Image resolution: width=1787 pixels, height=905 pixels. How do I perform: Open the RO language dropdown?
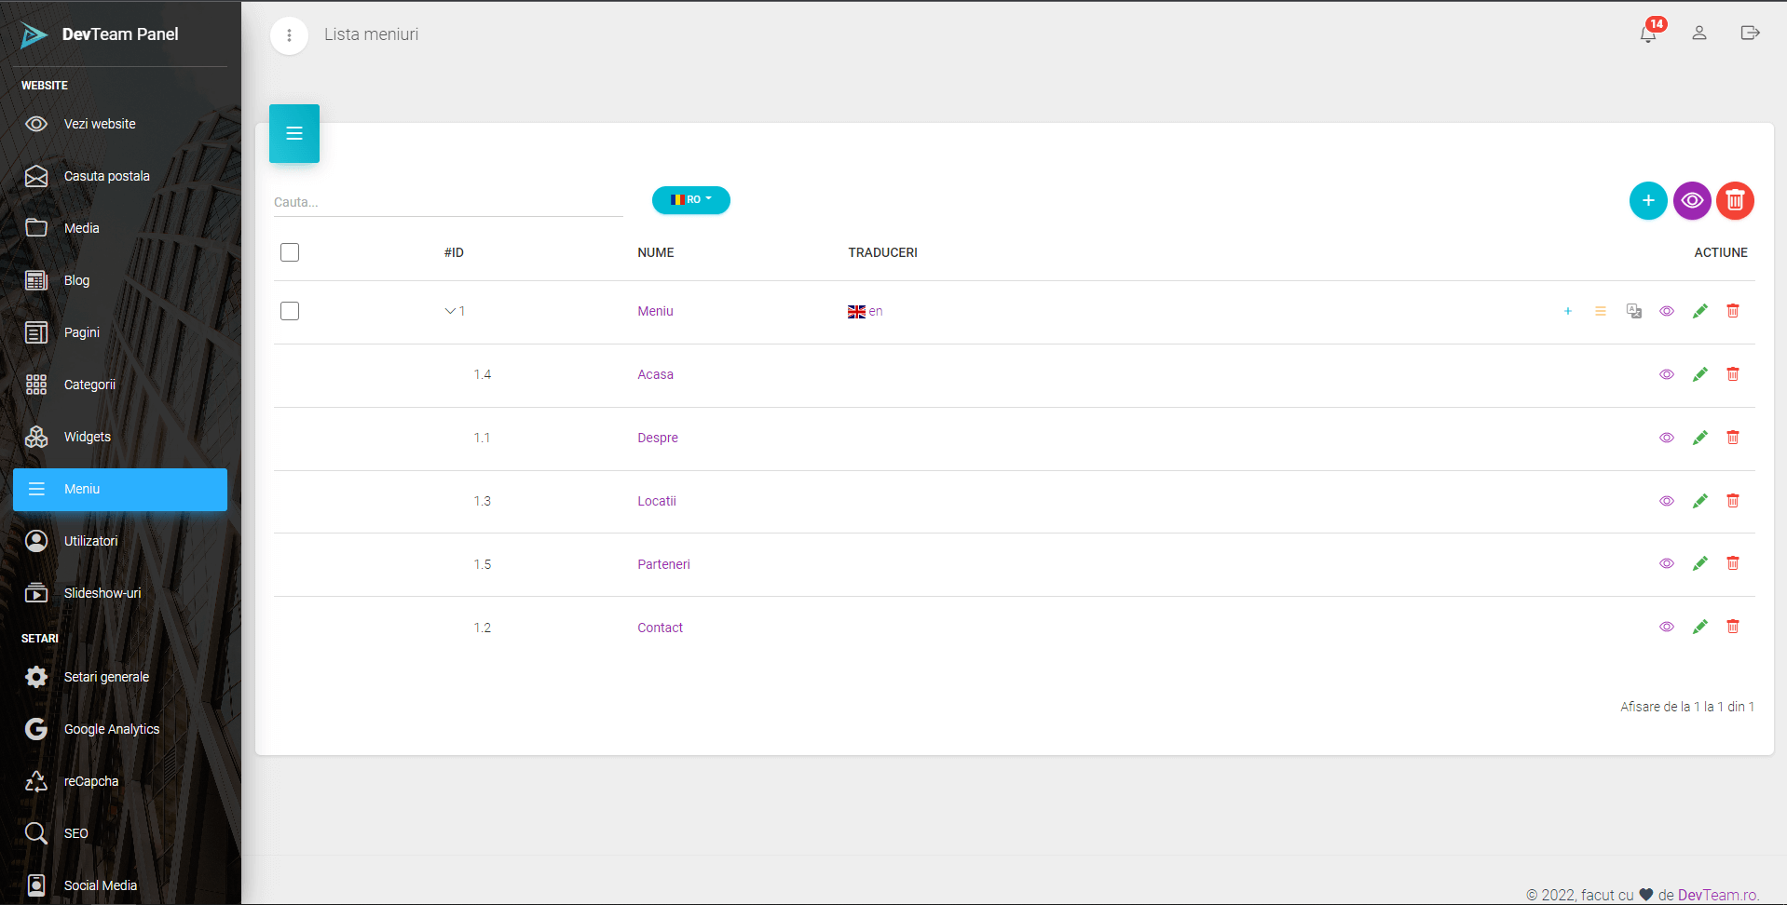(x=690, y=200)
